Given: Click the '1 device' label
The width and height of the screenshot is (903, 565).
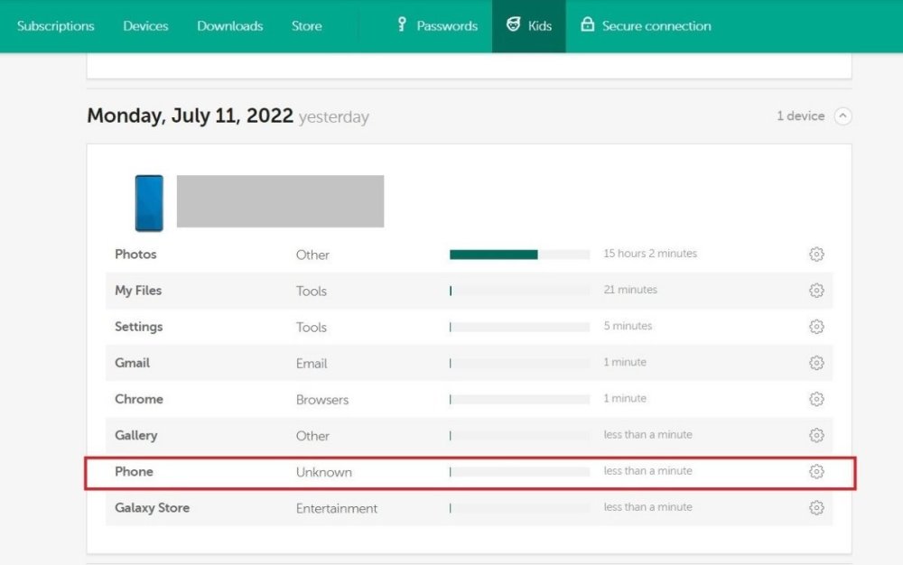Looking at the screenshot, I should tap(800, 116).
